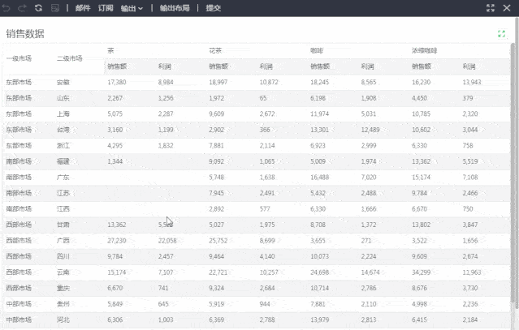Click the value 741 in 重庆 row
This screenshot has height=330, width=519.
(x=163, y=288)
